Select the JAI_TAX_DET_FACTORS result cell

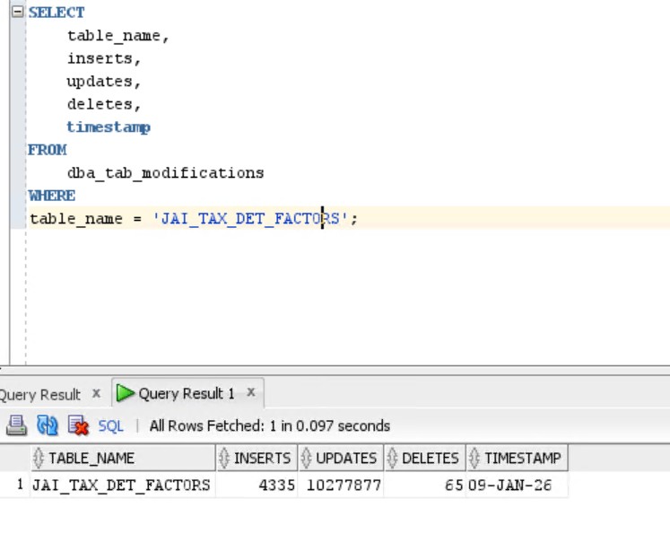[121, 486]
